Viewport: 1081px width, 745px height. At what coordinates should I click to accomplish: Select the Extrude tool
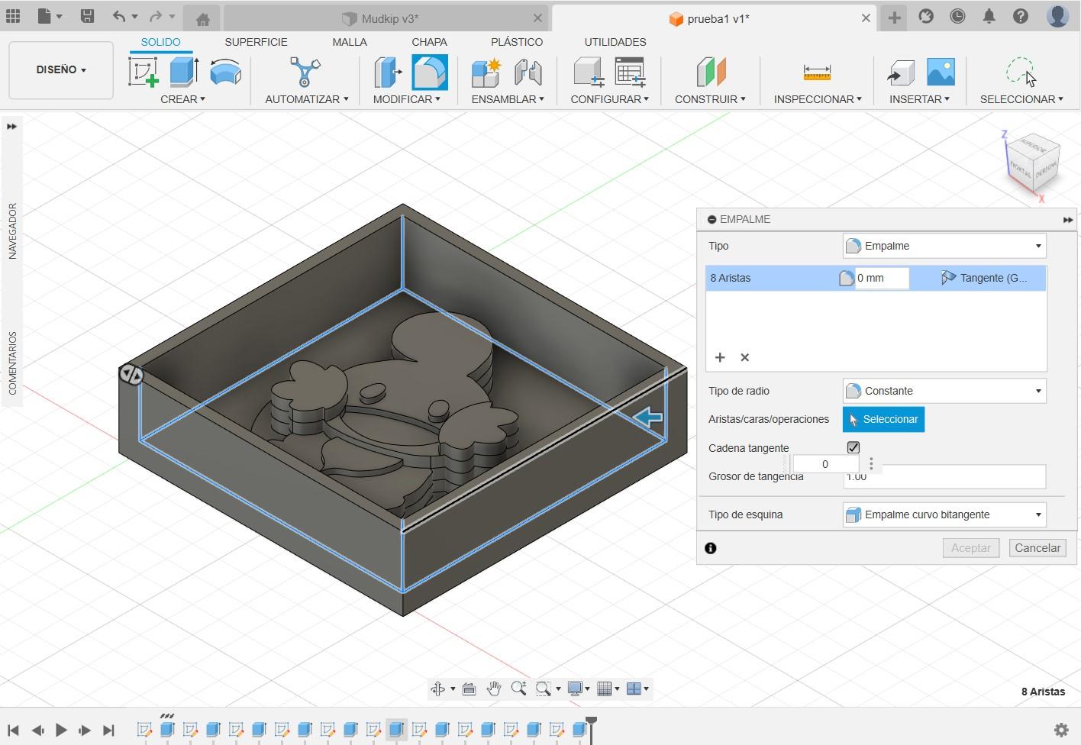[184, 72]
